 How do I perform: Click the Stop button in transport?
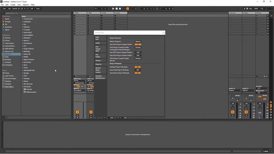click(x=116, y=9)
